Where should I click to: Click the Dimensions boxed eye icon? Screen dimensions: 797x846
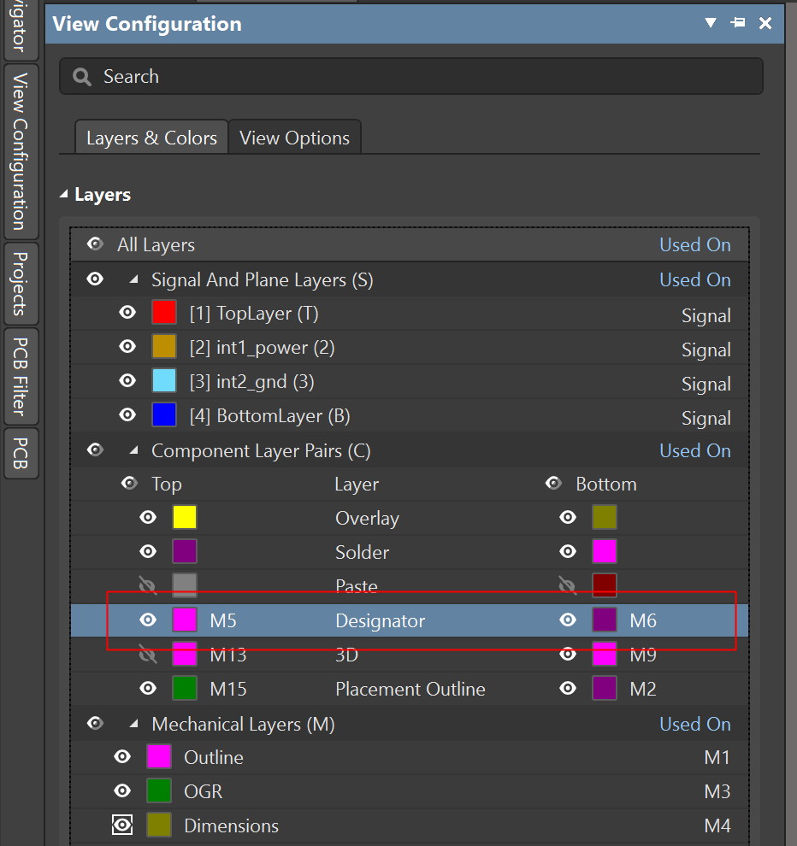point(122,825)
